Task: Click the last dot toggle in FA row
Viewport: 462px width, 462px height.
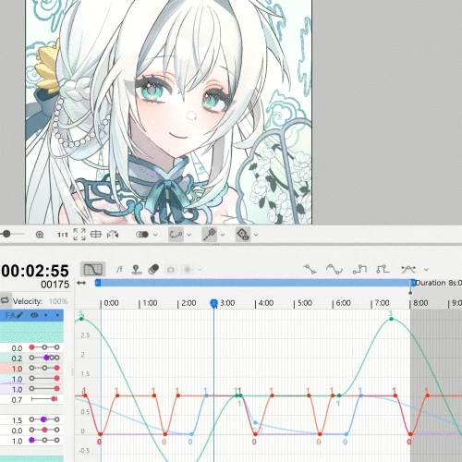Action: click(x=57, y=315)
